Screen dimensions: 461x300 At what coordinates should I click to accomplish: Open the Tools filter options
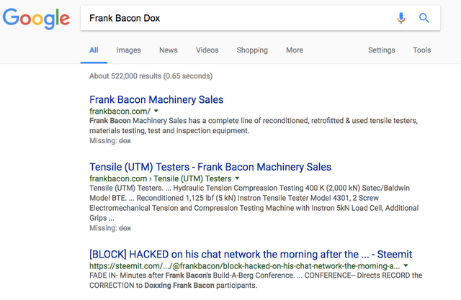point(422,50)
